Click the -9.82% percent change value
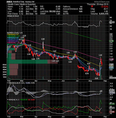The width and height of the screenshot is (116, 118). (x=104, y=7)
